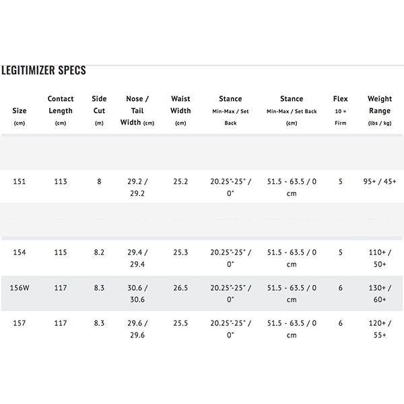
Task: Click the Flex column header
Action: (340, 110)
